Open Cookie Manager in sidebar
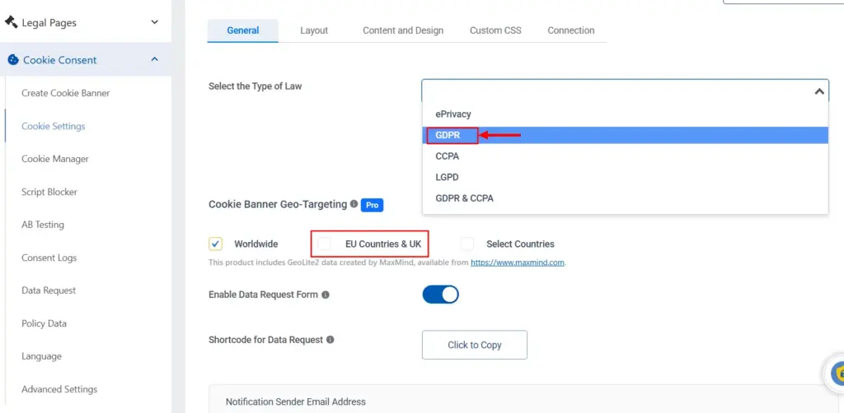 [x=55, y=159]
